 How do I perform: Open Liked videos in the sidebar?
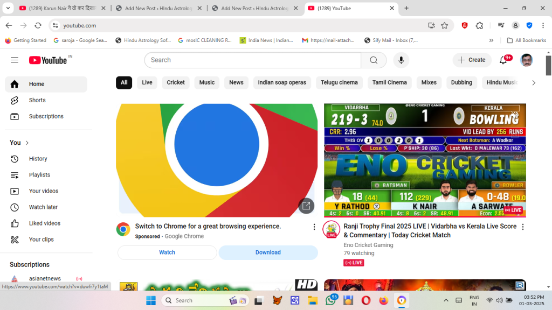(x=46, y=223)
